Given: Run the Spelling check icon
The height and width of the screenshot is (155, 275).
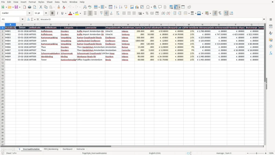Looking at the screenshot, I should click(x=90, y=7).
